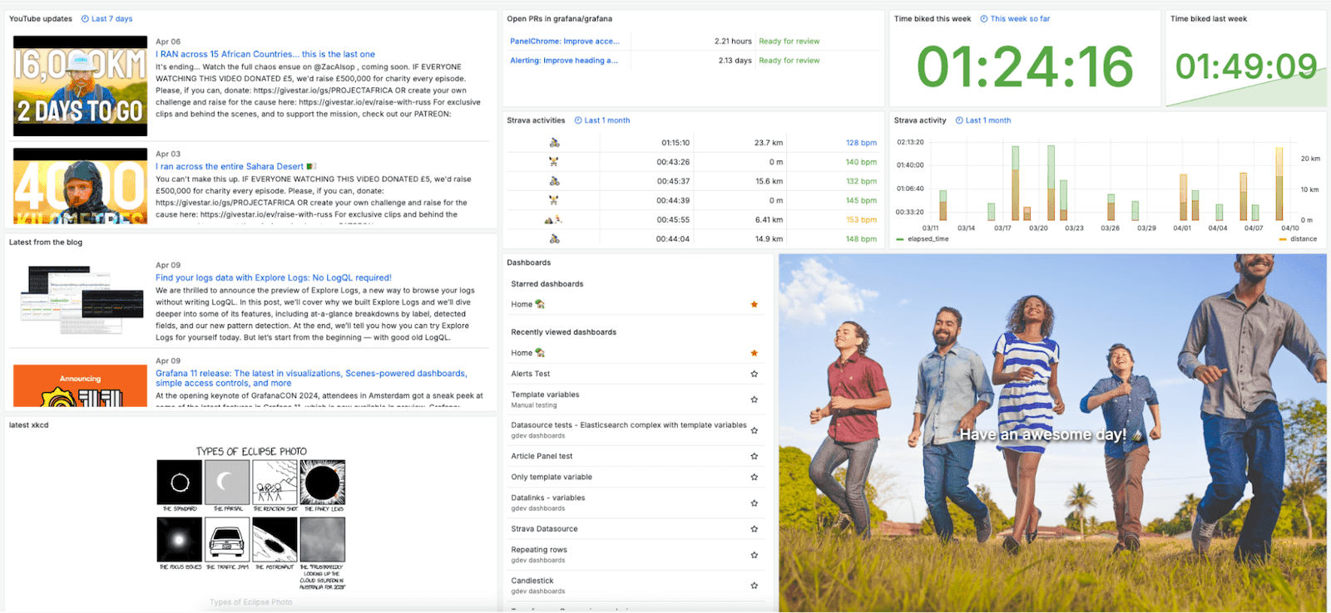Open the Datasource tests Elasticsearch dashboard

click(629, 425)
